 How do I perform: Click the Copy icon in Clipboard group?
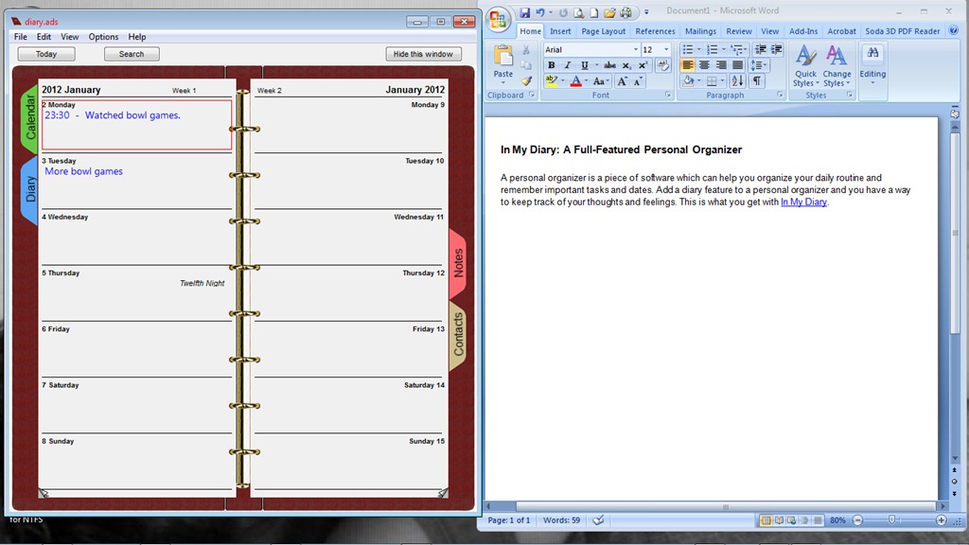point(526,65)
